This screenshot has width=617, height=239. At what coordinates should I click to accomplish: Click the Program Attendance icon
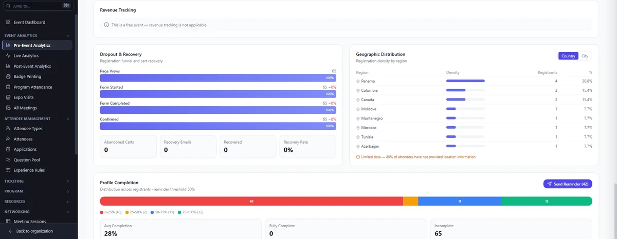point(8,87)
